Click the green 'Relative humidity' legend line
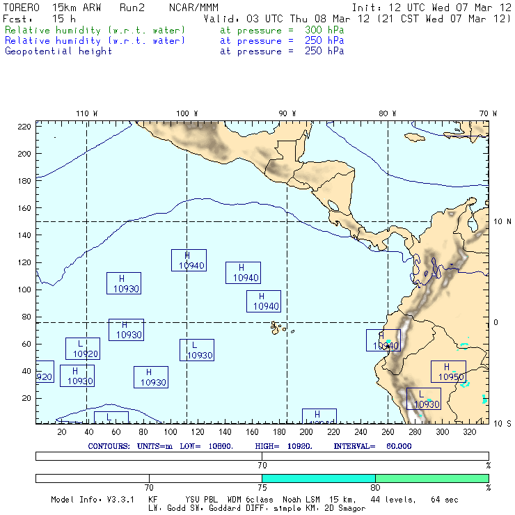This screenshot has width=515, height=515. pyautogui.click(x=174, y=30)
